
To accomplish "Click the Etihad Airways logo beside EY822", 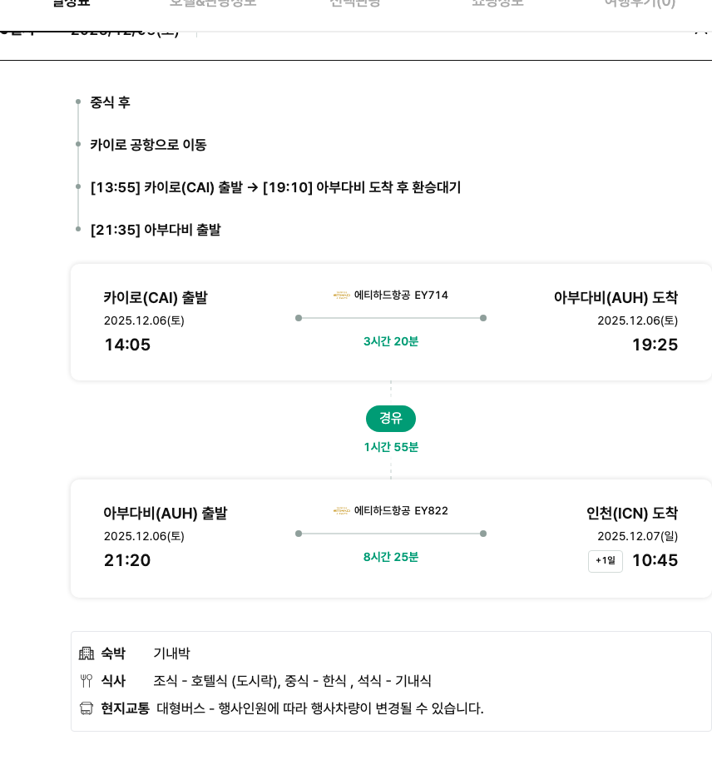I will point(342,510).
